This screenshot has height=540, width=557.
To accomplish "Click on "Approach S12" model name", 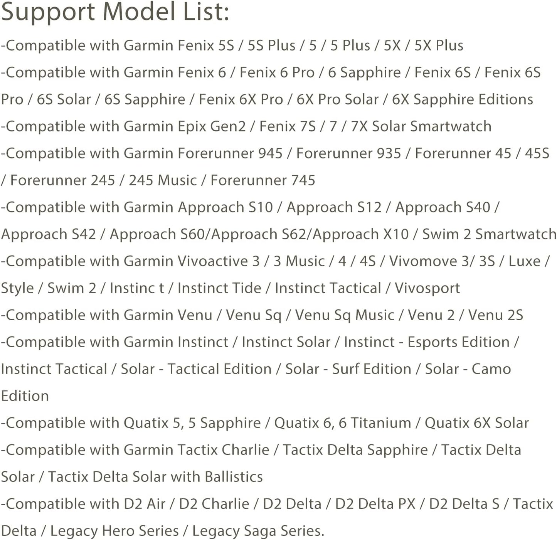I will tap(334, 207).
